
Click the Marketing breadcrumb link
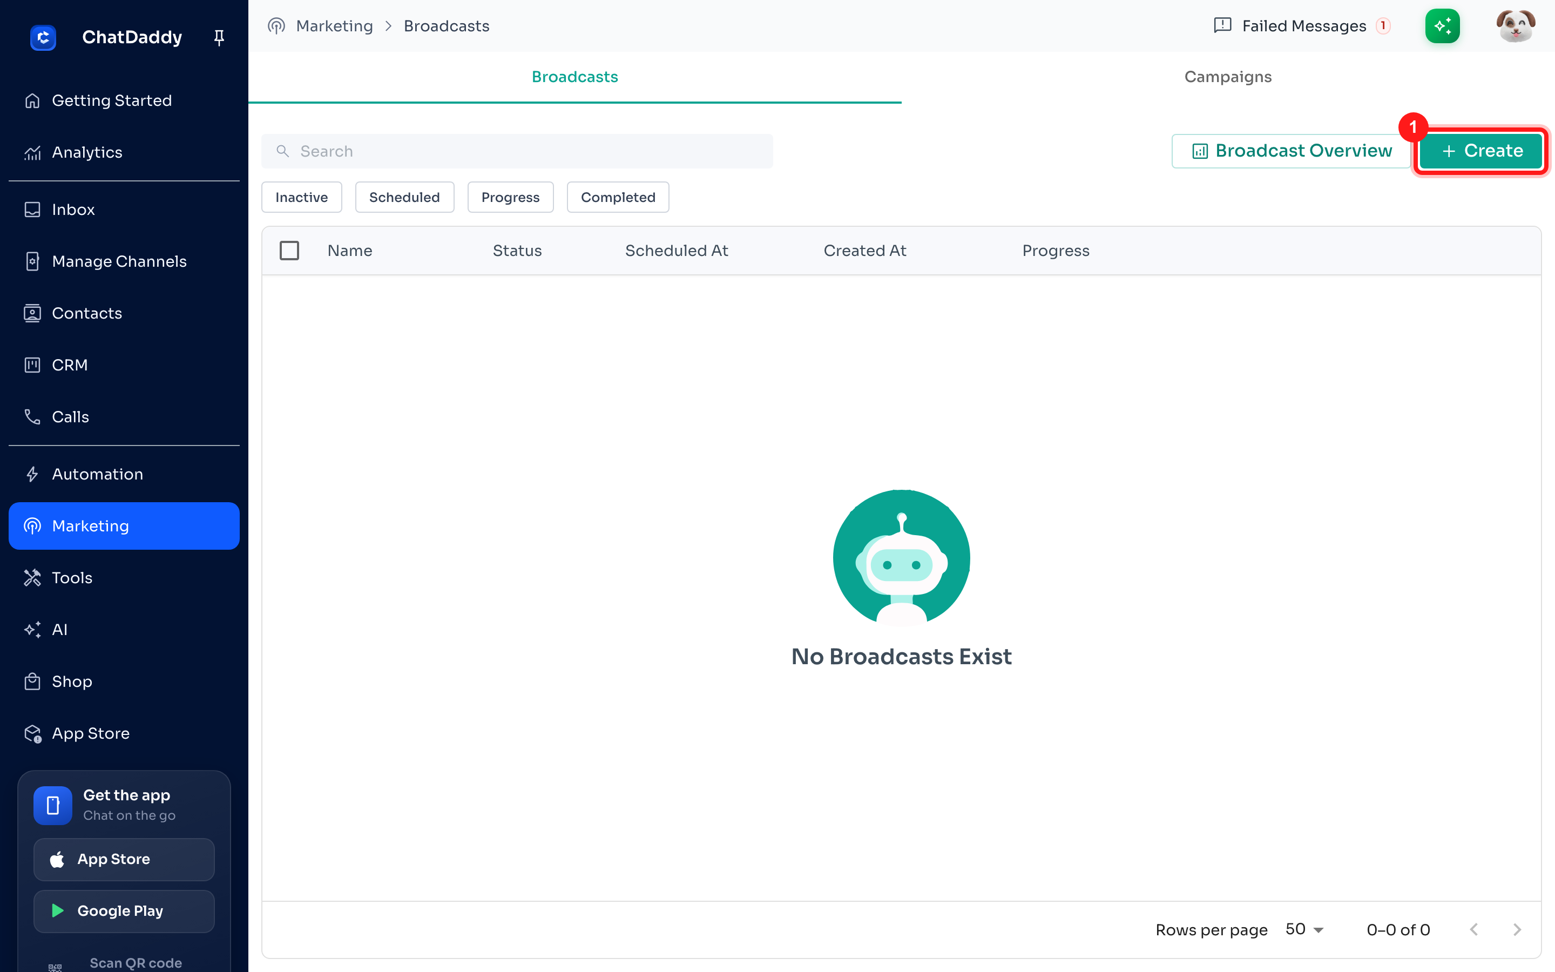pyautogui.click(x=334, y=26)
